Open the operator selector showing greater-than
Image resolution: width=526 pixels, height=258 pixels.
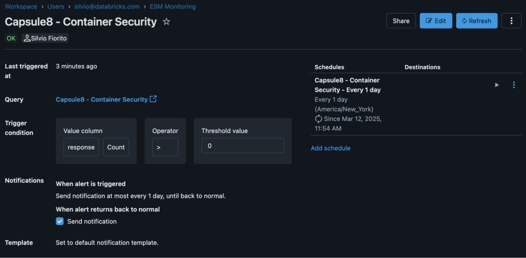click(165, 147)
